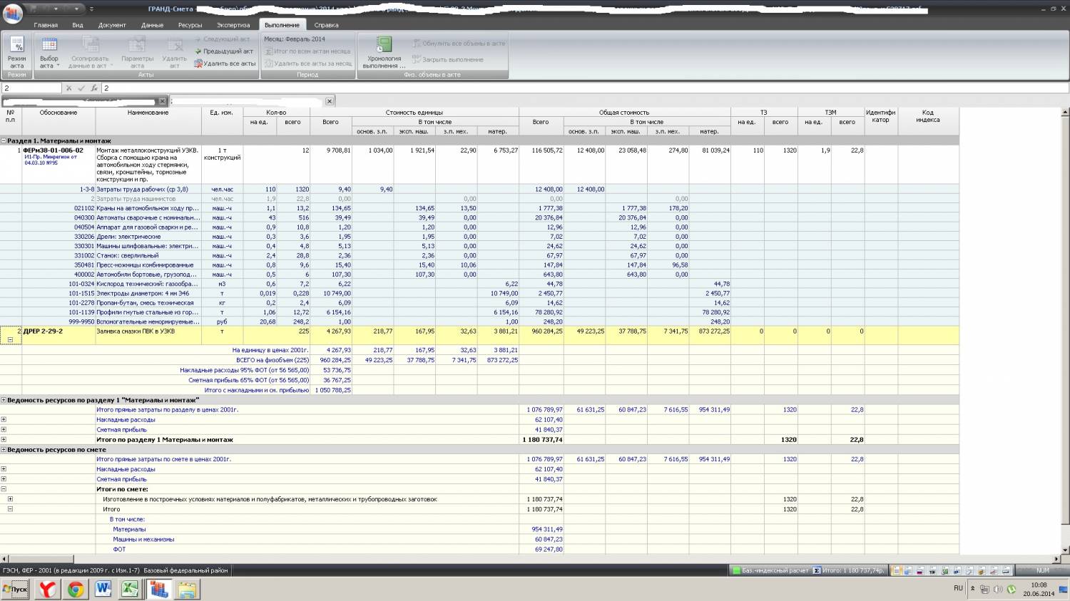This screenshot has height=601, width=1070.
Task: Open the Выбор акта dropdown
Action: click(49, 52)
